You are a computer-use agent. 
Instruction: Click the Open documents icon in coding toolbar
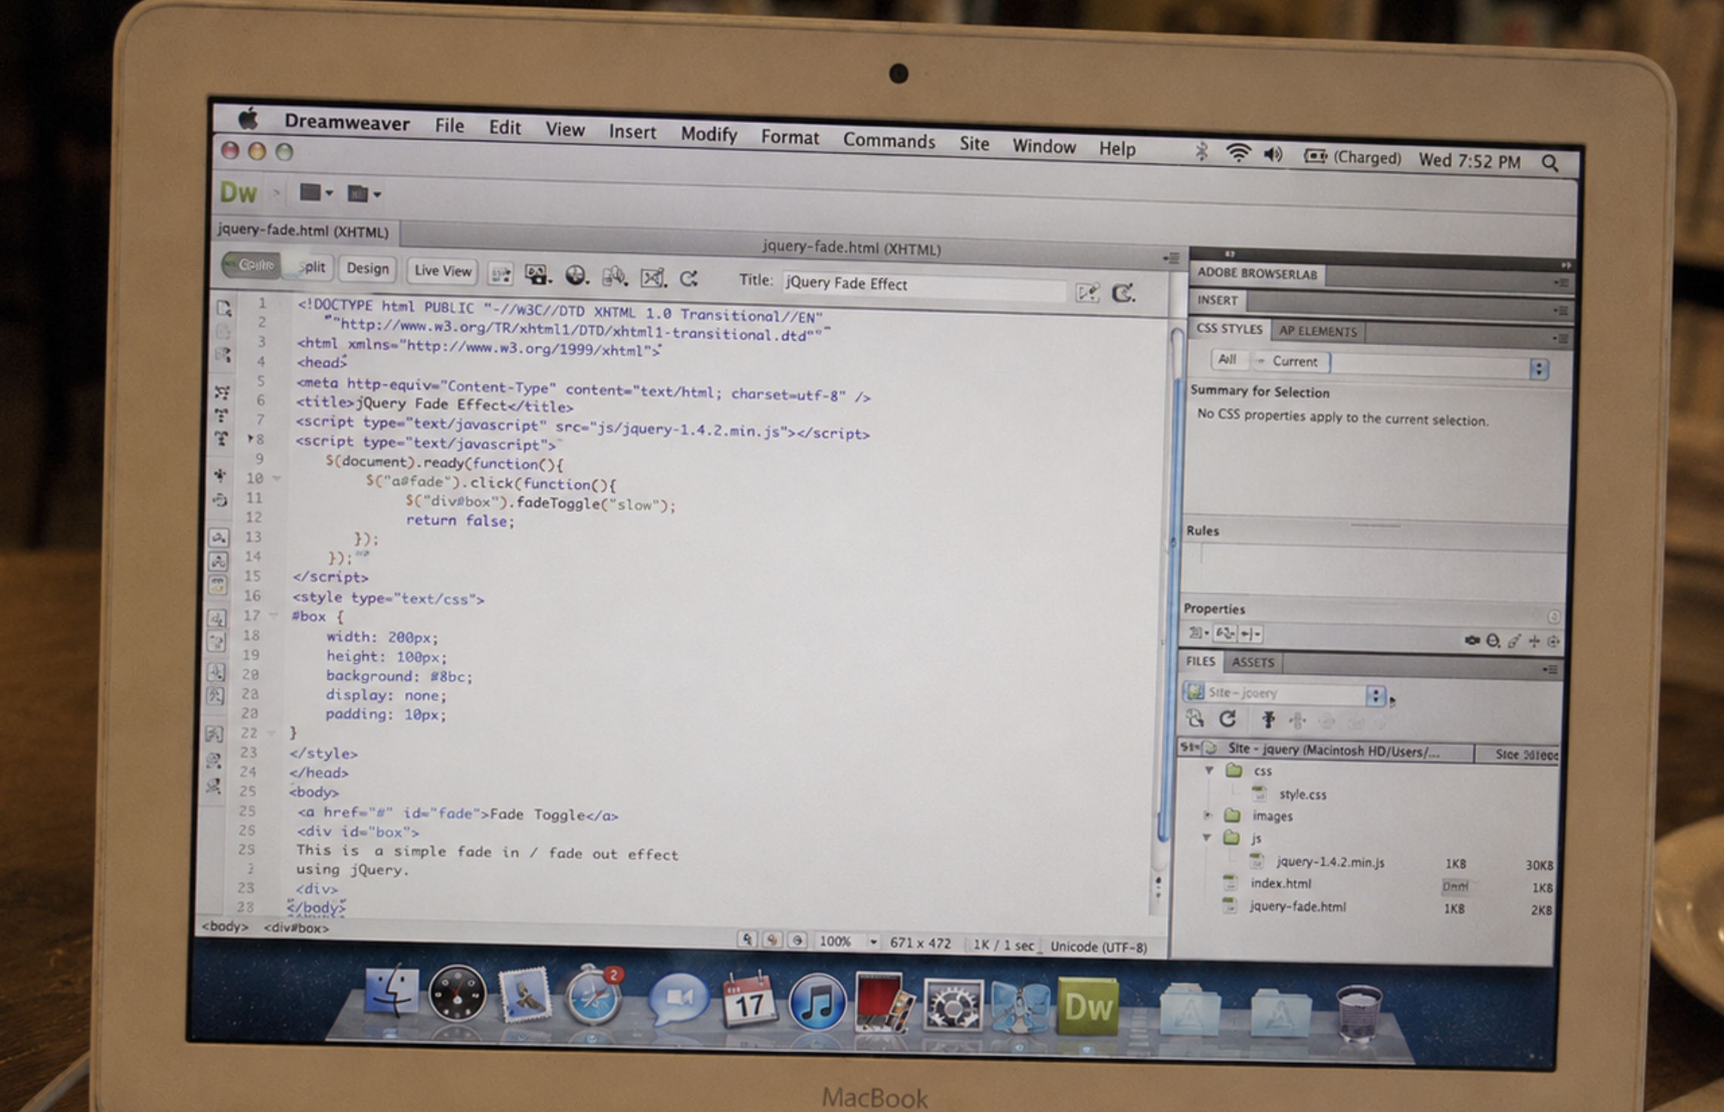pos(224,308)
